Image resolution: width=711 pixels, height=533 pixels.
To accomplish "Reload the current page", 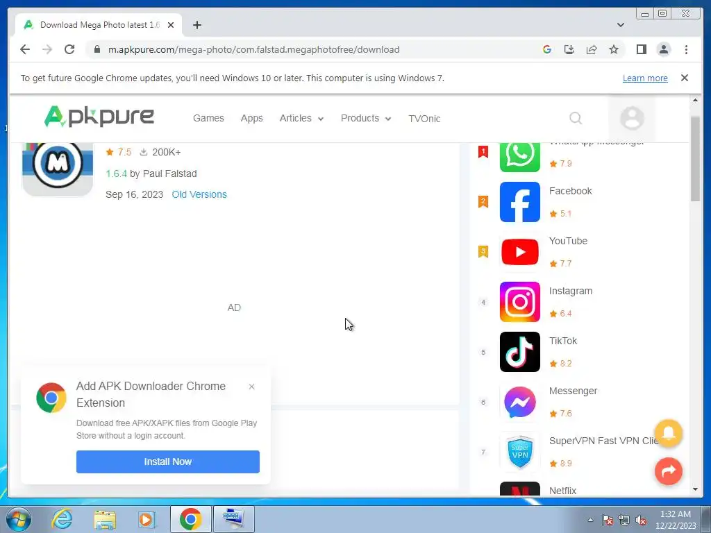I will point(69,49).
